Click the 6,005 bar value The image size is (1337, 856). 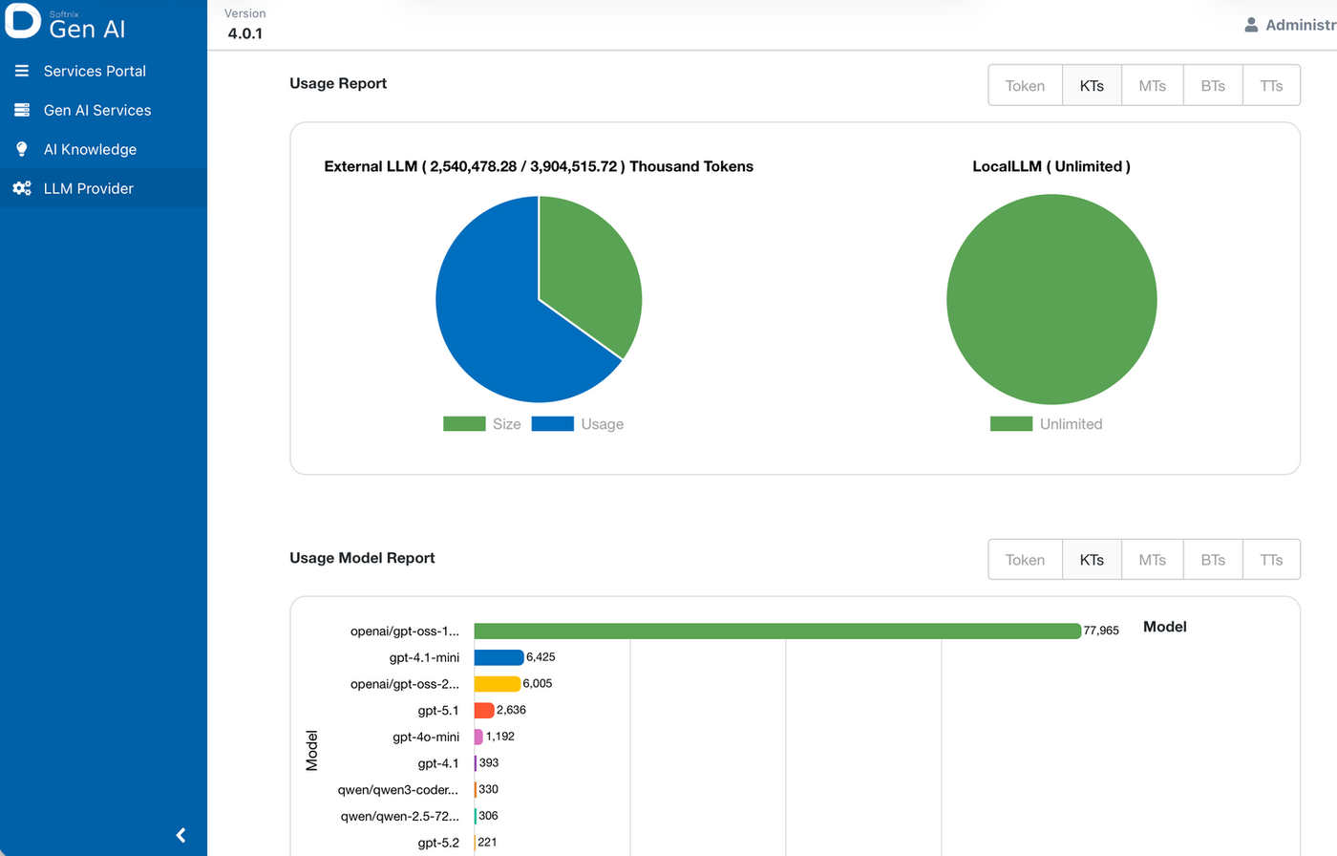tap(538, 684)
